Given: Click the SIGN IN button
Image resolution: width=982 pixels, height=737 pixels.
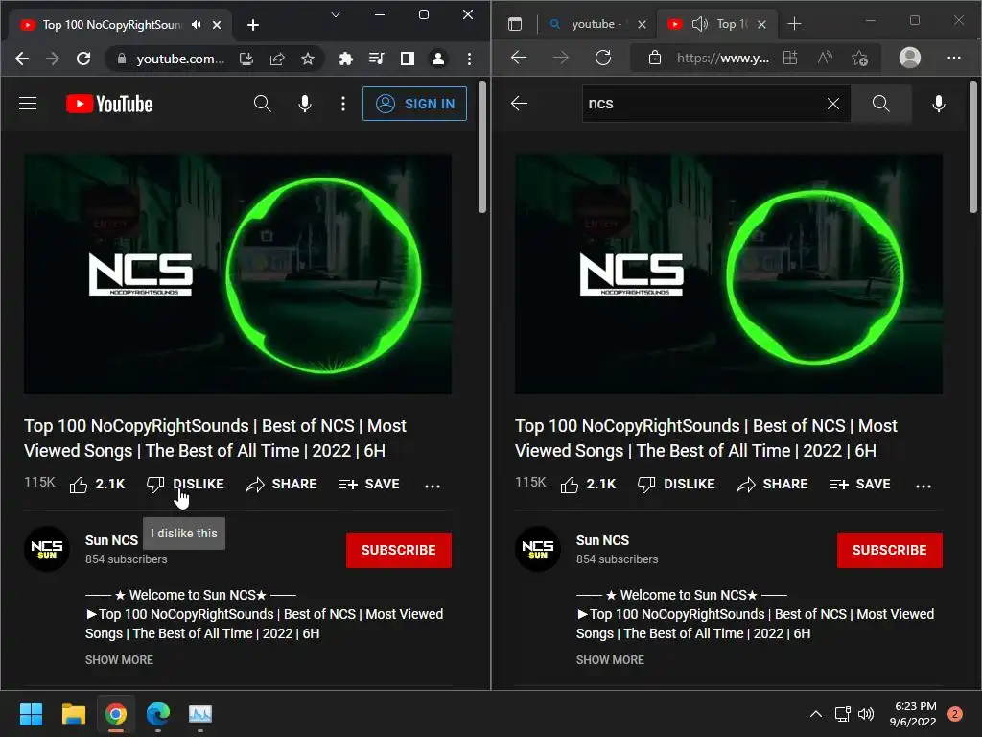Looking at the screenshot, I should (x=414, y=104).
